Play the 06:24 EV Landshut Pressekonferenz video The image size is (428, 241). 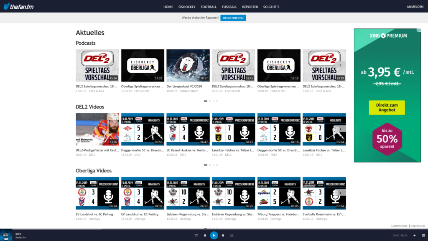[x=97, y=193]
